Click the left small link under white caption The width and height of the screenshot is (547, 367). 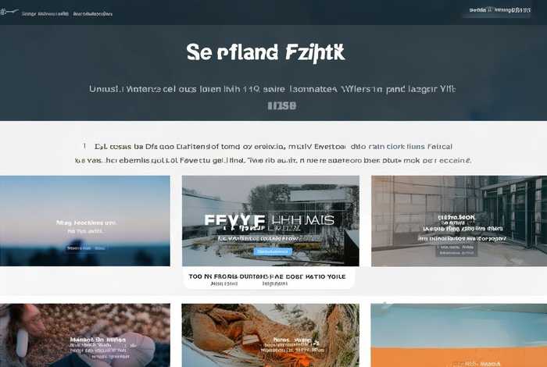click(224, 284)
